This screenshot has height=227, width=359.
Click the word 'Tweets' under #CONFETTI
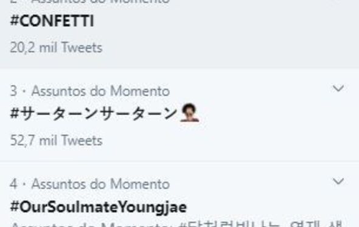point(82,47)
